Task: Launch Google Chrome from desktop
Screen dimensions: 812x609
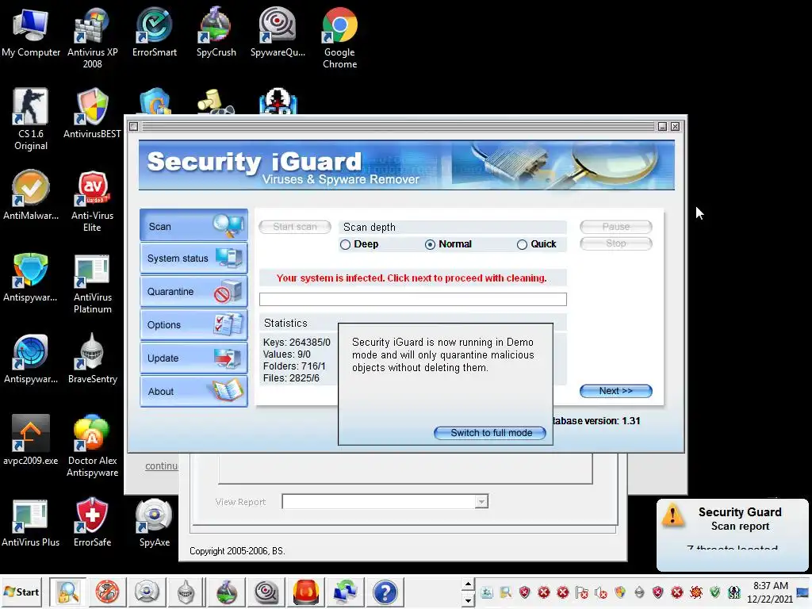Action: 339,37
